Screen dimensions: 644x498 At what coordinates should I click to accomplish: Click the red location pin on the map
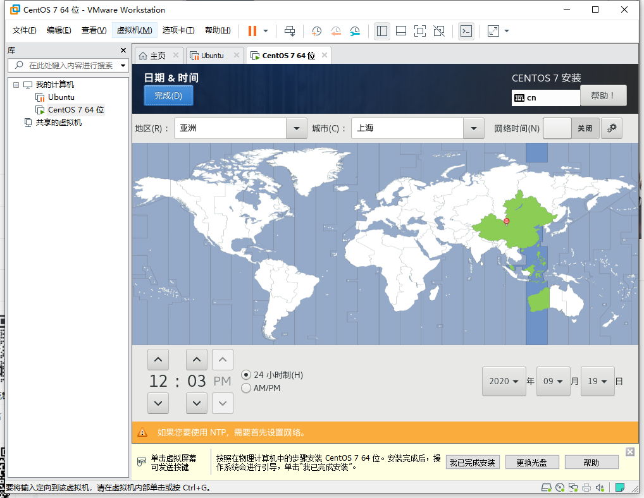507,222
